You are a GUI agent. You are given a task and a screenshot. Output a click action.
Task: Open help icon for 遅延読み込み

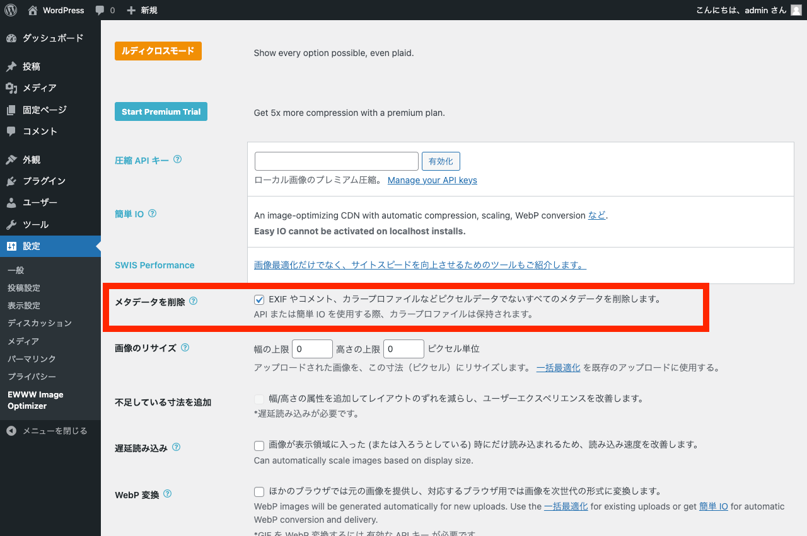tap(176, 447)
